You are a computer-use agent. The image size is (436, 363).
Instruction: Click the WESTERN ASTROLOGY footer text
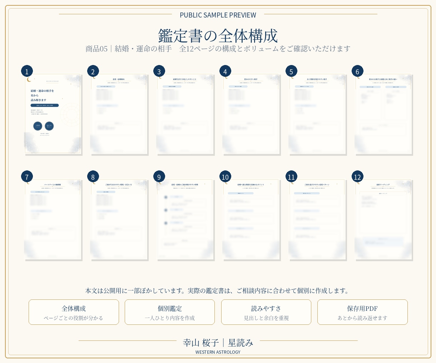pos(218,352)
